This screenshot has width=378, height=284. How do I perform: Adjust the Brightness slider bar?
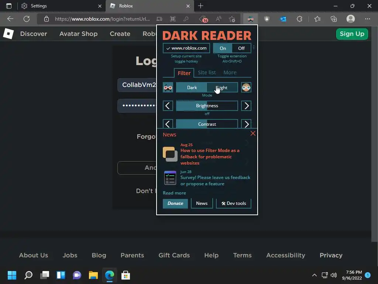[207, 106]
